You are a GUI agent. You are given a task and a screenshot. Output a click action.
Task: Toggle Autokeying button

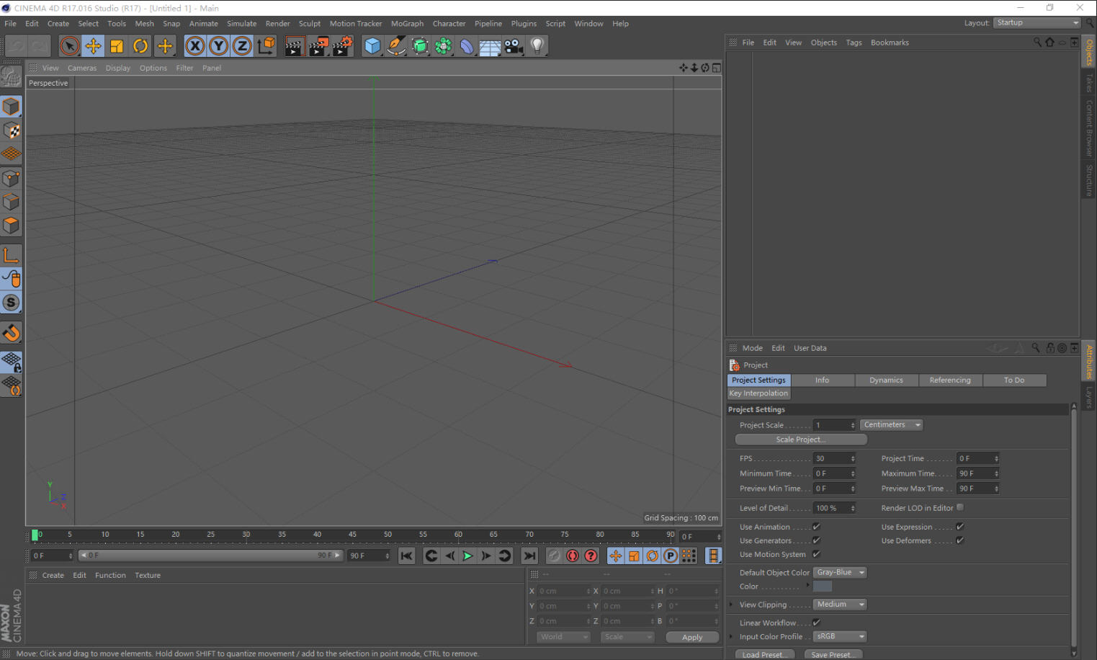[x=573, y=556]
